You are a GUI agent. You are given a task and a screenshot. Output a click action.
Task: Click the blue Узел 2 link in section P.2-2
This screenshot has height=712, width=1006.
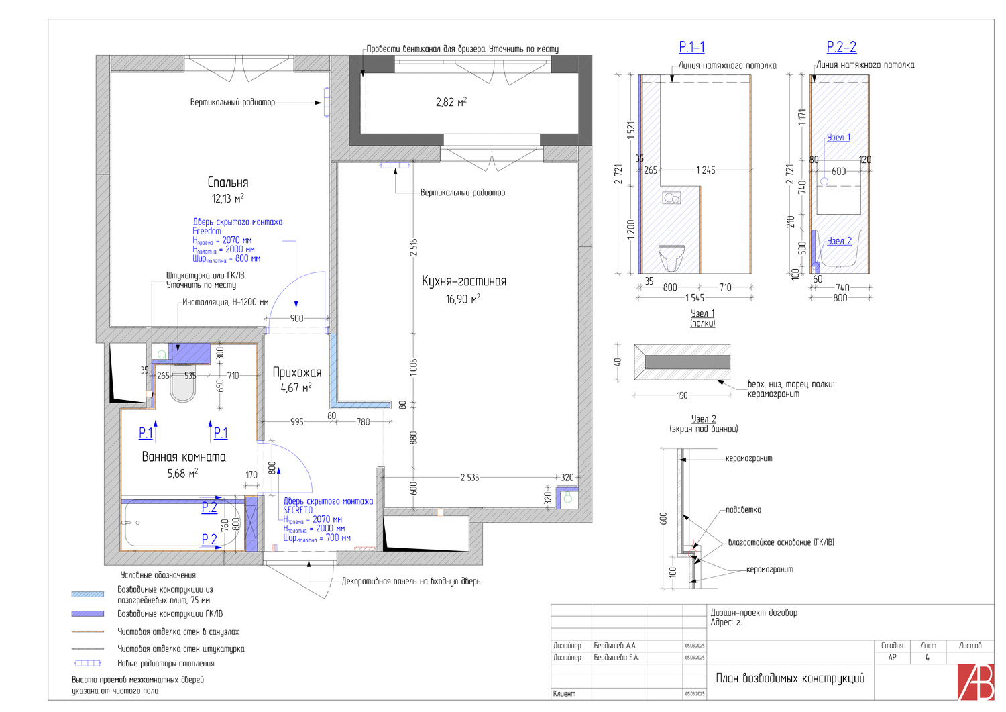click(x=839, y=241)
